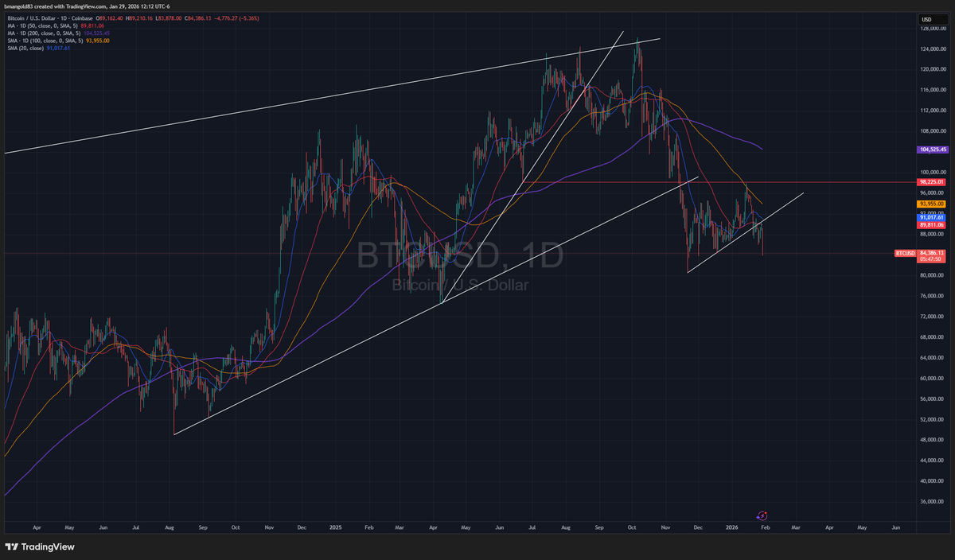
Task: Click the 2025 label on time axis
Action: [335, 527]
